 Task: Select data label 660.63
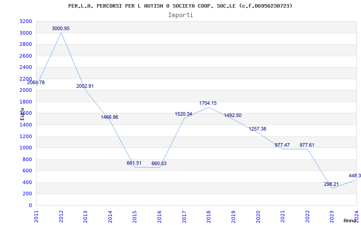point(159,163)
